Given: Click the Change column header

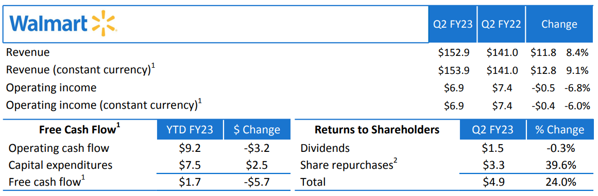Looking at the screenshot, I should click(x=559, y=24).
